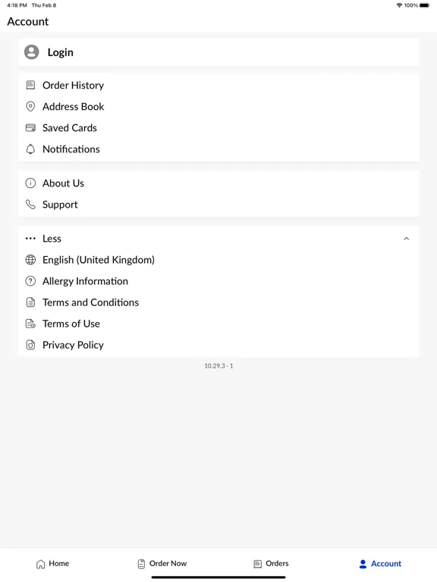
Task: Tap the Login text
Action: pos(60,52)
